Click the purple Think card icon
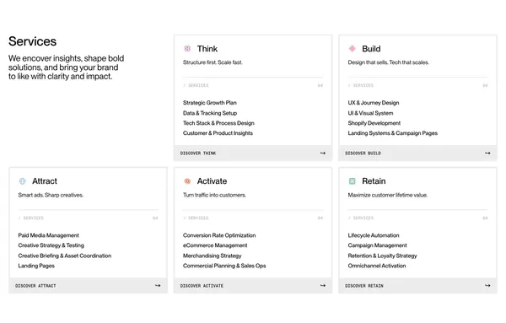Image resolution: width=506 pixels, height=323 pixels. [x=187, y=49]
